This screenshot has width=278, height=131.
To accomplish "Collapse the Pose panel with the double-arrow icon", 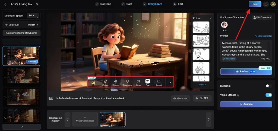I will tap(187, 52).
